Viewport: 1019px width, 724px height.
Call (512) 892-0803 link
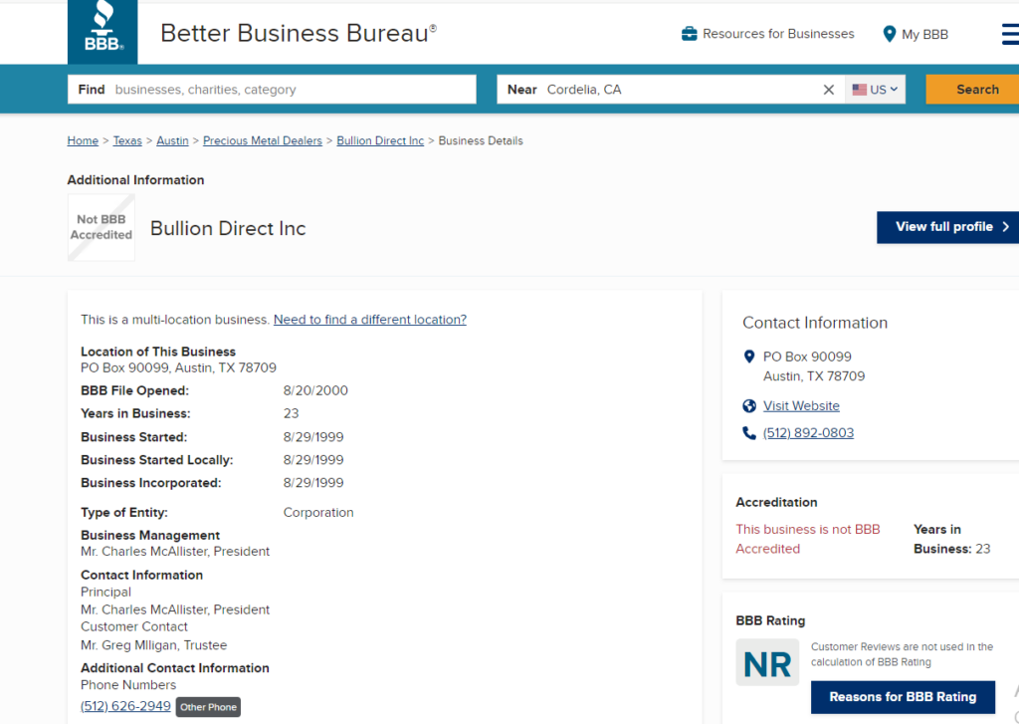(x=808, y=433)
